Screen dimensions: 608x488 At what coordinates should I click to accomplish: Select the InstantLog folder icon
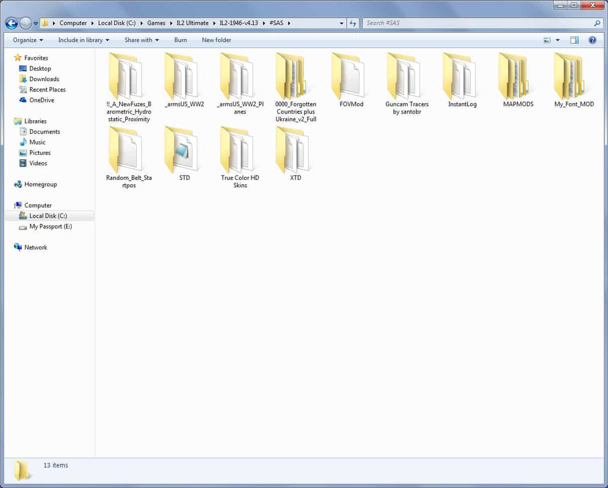(460, 76)
